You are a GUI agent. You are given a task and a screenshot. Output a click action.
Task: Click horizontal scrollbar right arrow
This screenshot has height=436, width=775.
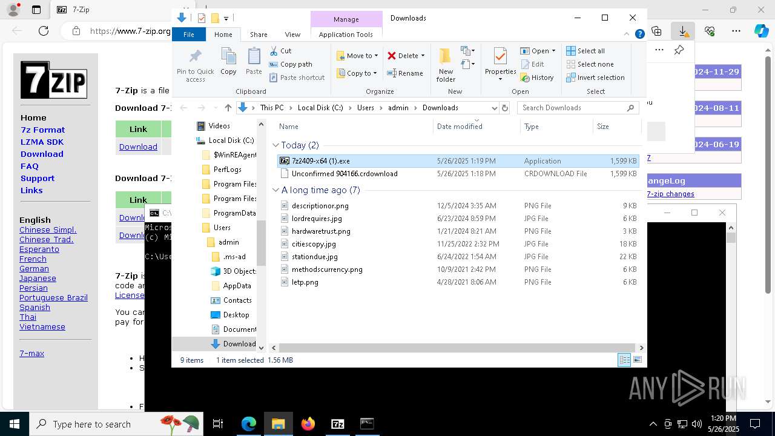[x=641, y=348]
